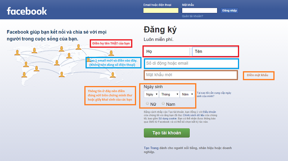Click the login Email hoặc điện thoại field
The image size is (288, 161).
tap(161, 10)
